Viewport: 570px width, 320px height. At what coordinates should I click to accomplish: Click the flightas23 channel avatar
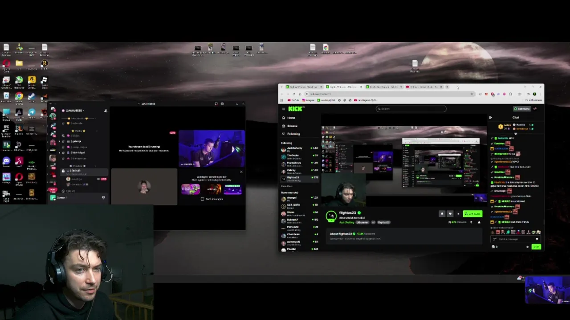[331, 216]
